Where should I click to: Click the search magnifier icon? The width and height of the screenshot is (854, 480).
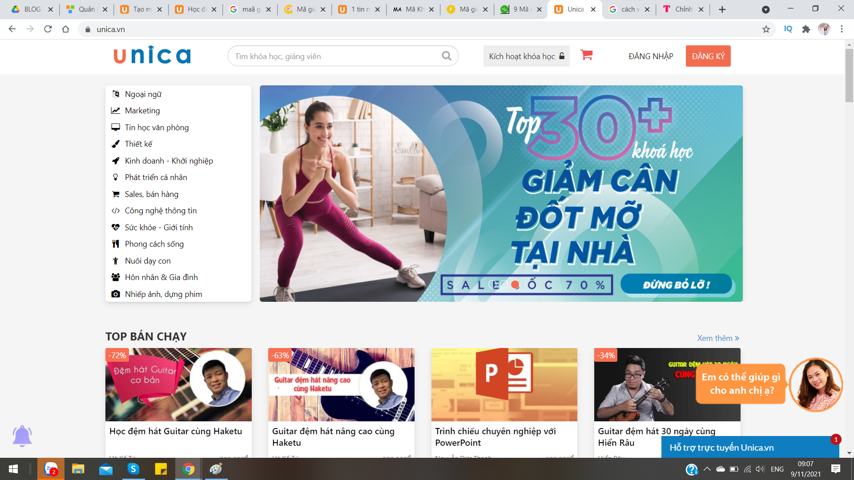446,56
